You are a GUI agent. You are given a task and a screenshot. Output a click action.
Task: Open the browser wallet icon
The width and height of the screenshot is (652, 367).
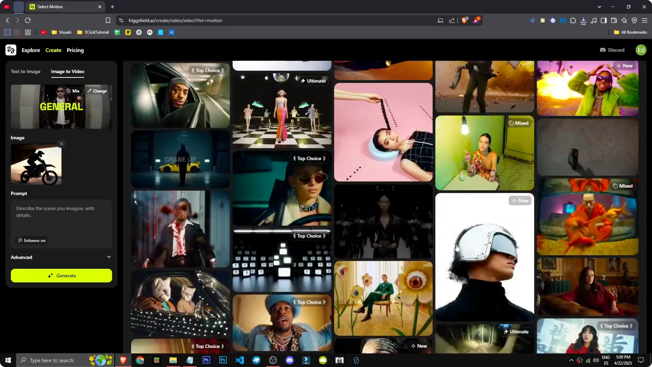[x=614, y=20]
